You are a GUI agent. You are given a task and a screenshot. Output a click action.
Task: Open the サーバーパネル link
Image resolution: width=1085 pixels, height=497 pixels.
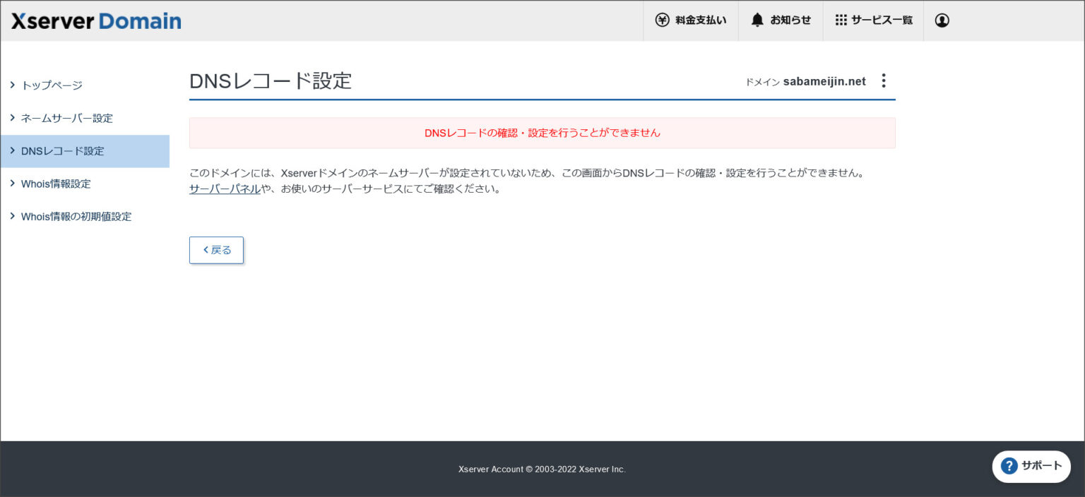pyautogui.click(x=224, y=188)
